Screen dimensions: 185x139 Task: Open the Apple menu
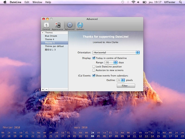[5, 2]
